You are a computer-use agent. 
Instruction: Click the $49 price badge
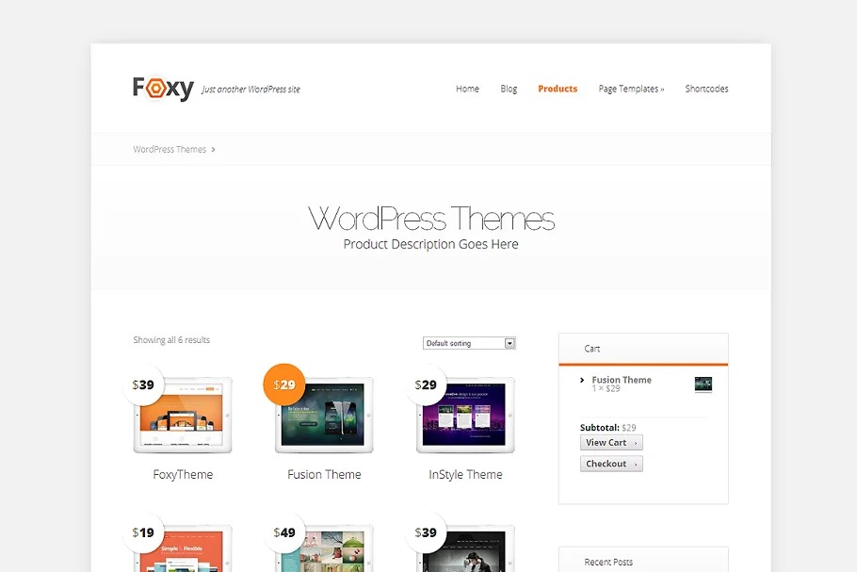284,532
